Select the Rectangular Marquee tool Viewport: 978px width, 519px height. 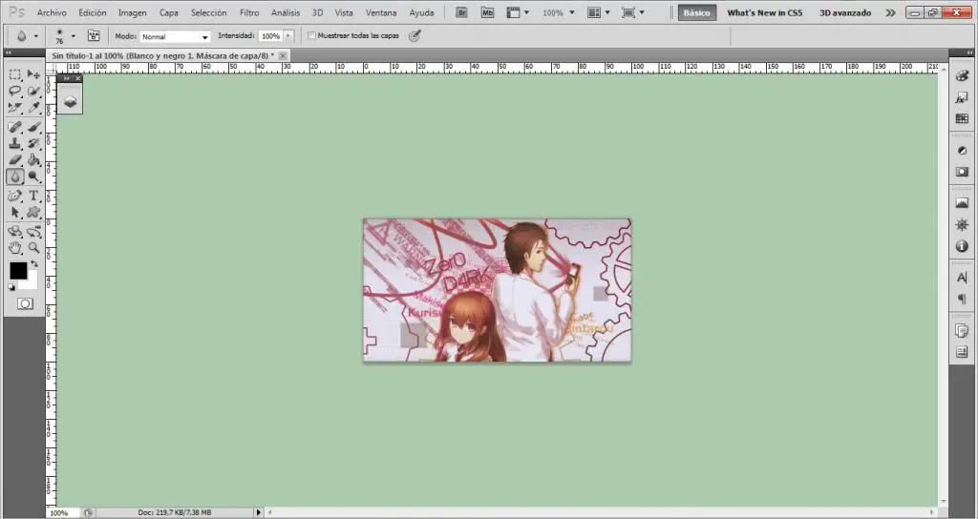[x=15, y=74]
